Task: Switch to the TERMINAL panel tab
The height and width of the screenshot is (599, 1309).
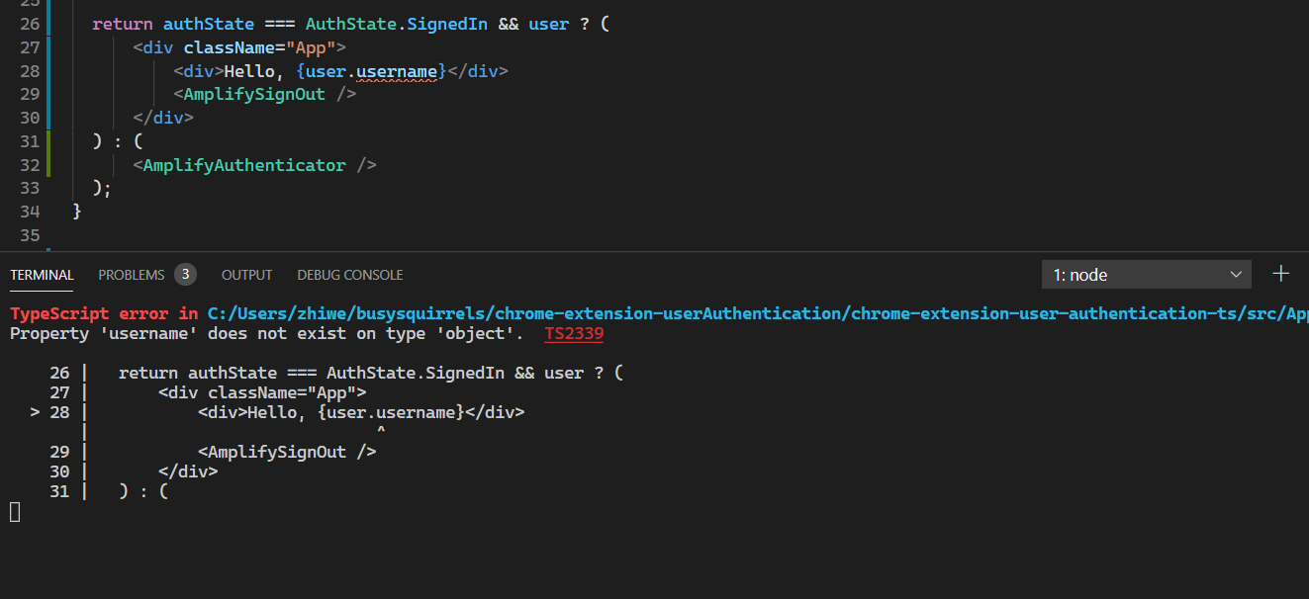Action: coord(42,275)
